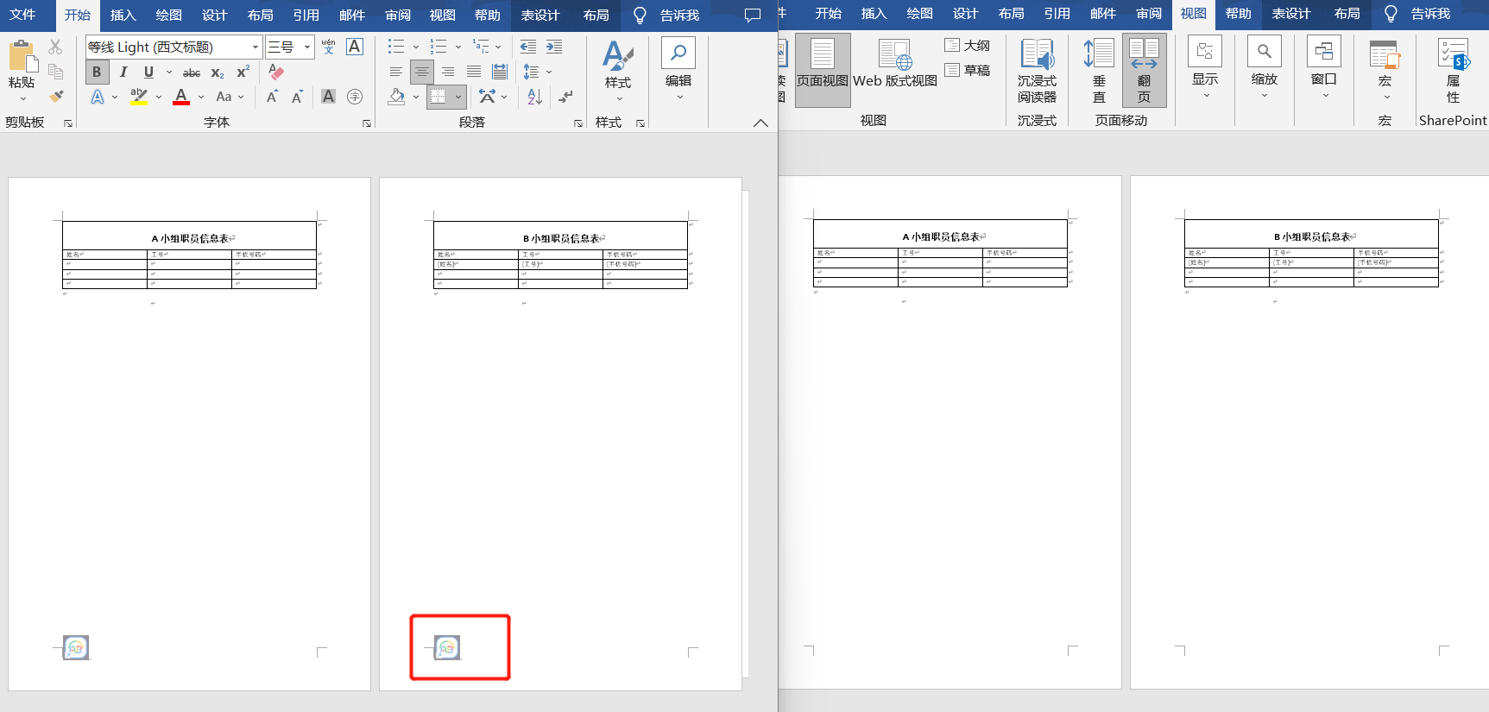The height and width of the screenshot is (712, 1489).
Task: Collapse the ribbon with the chevron
Action: [760, 123]
